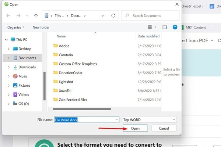The image size is (221, 147).
Task: Sort by the Name column header
Action: [x=61, y=36]
